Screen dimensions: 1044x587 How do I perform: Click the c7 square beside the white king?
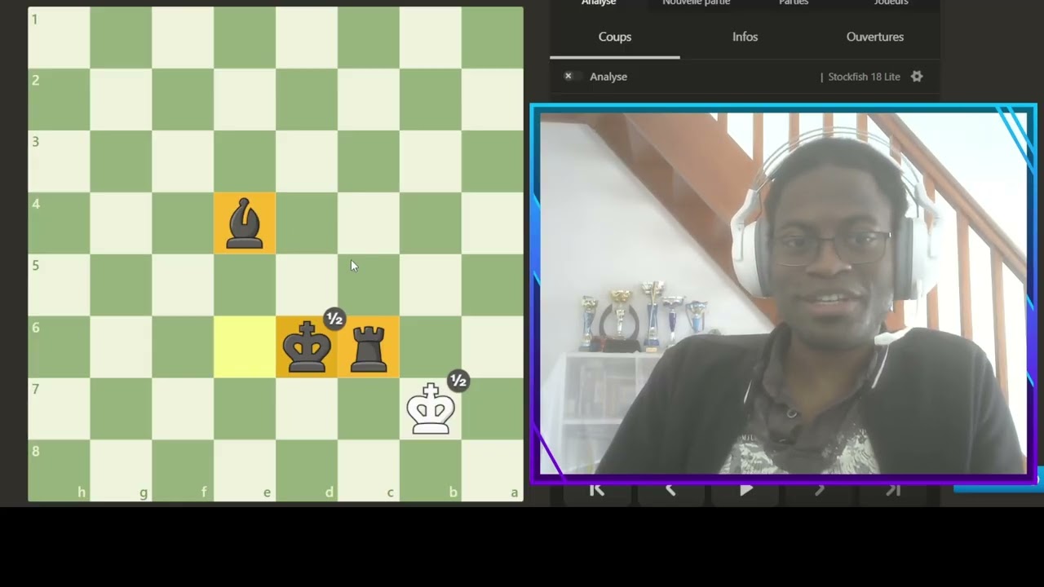[369, 409]
